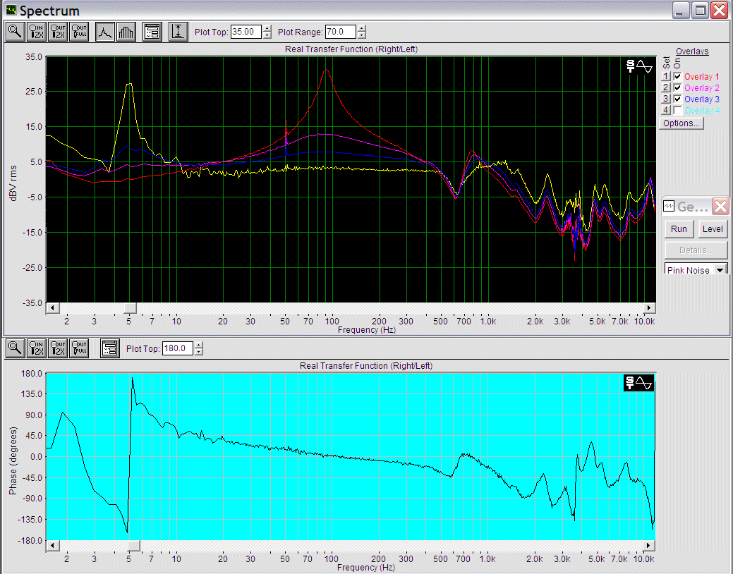Click the S/T sine marker on magnitude plot
Viewport: 733px width, 574px height.
click(x=639, y=66)
